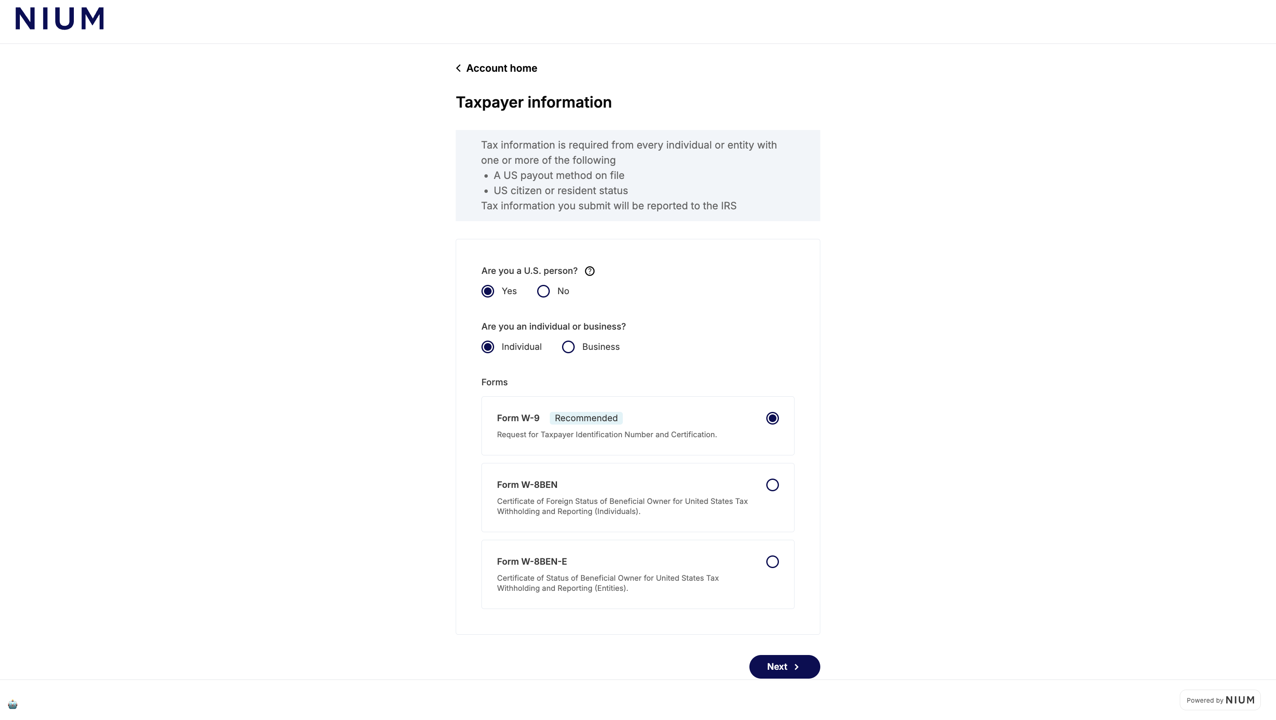
Task: Click the Next button
Action: pos(784,667)
